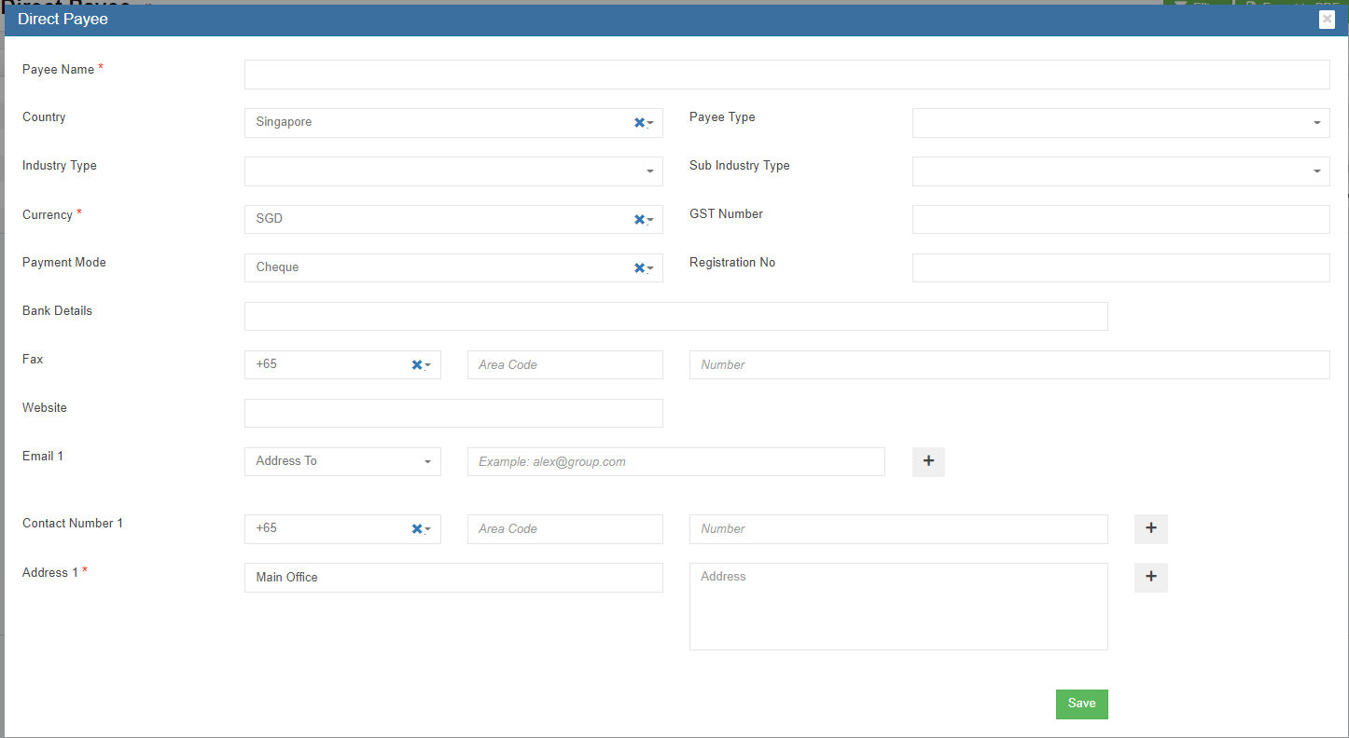1349x738 pixels.
Task: Clear the Singapore country selection
Action: tap(639, 123)
